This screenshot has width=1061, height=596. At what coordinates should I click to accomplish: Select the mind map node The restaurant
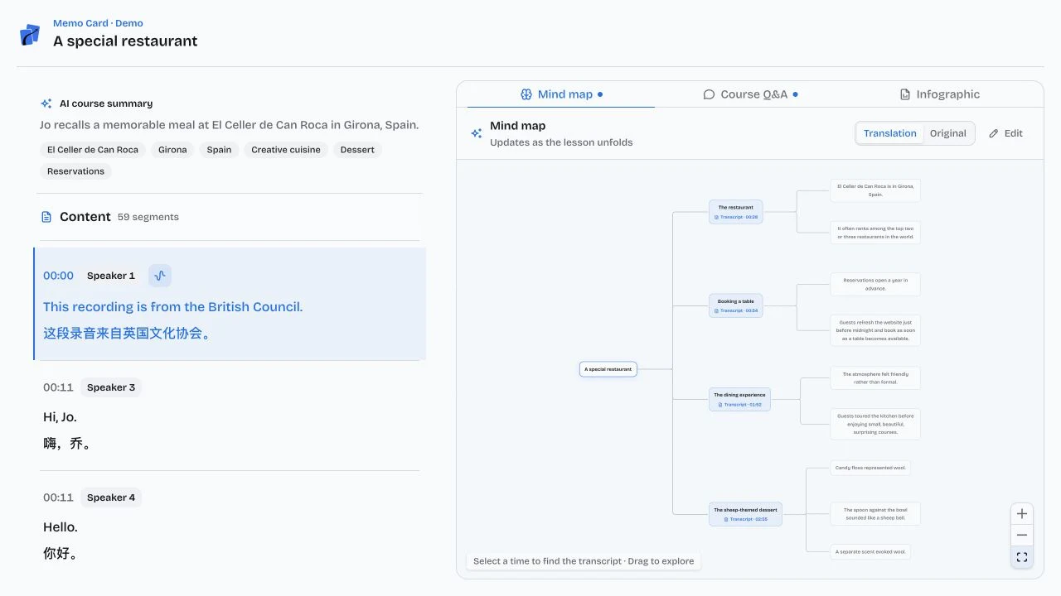(x=736, y=212)
